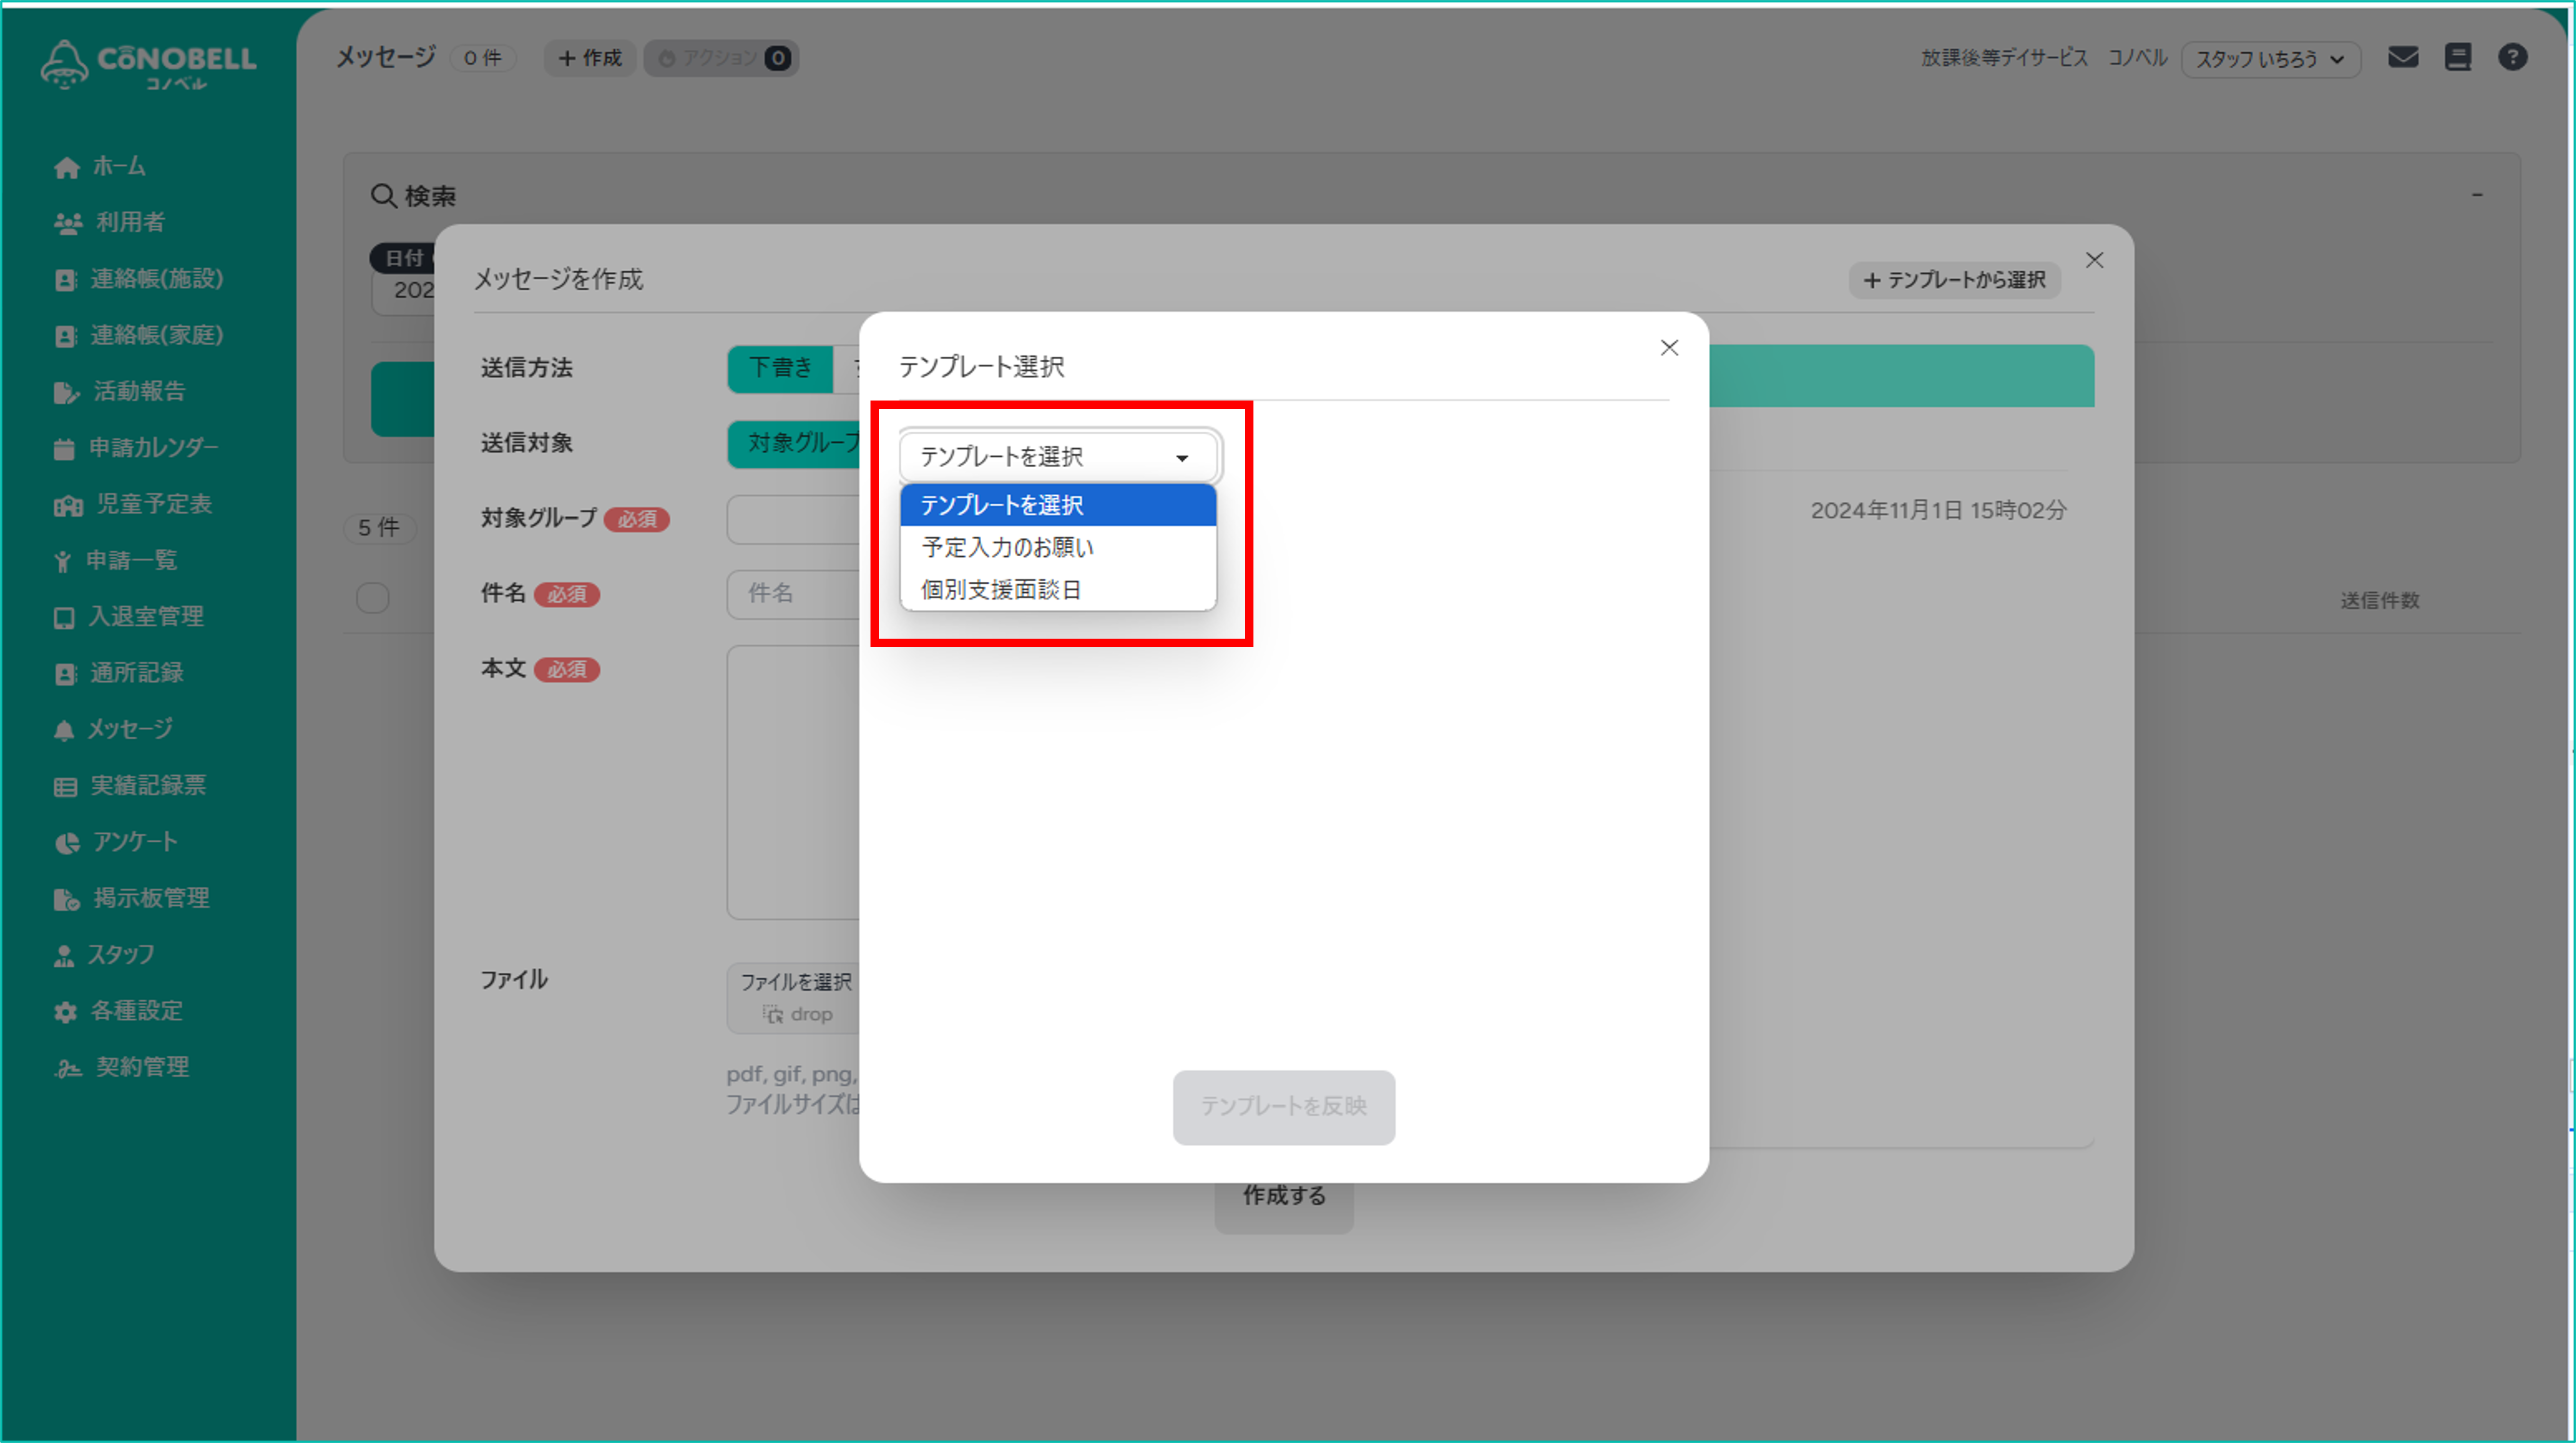The width and height of the screenshot is (2576, 1443).
Task: Click the メッセージ bell sidebar item
Action: coord(114,729)
